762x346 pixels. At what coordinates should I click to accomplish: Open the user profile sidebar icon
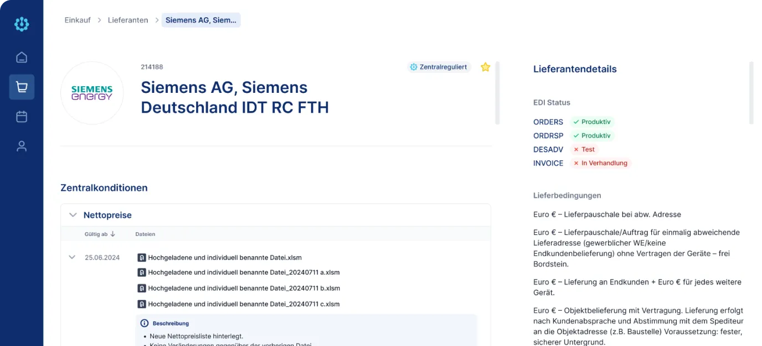coord(22,146)
